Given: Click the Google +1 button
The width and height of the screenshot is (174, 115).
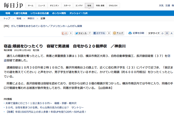Looking at the screenshot, I should pos(65,33).
